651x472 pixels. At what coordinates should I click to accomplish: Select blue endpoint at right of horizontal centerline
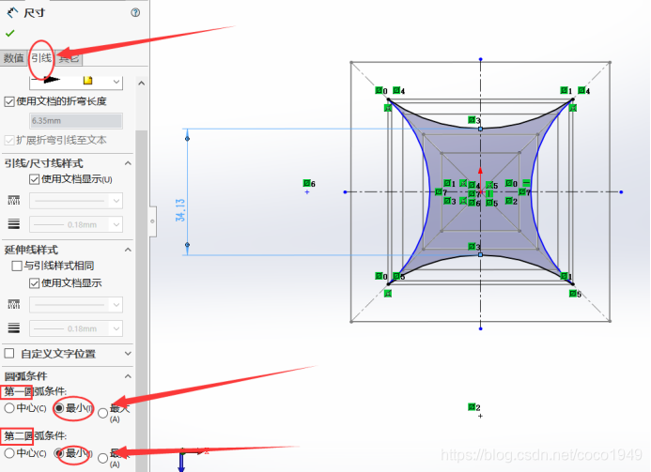coord(621,192)
